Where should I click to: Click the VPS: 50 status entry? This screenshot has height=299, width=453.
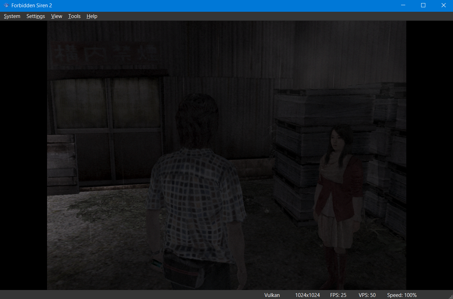pyautogui.click(x=367, y=295)
